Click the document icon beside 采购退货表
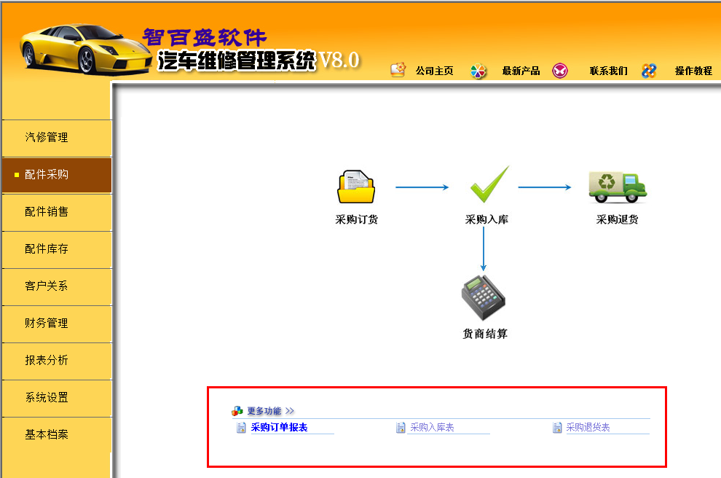This screenshot has height=478, width=721. pos(557,428)
